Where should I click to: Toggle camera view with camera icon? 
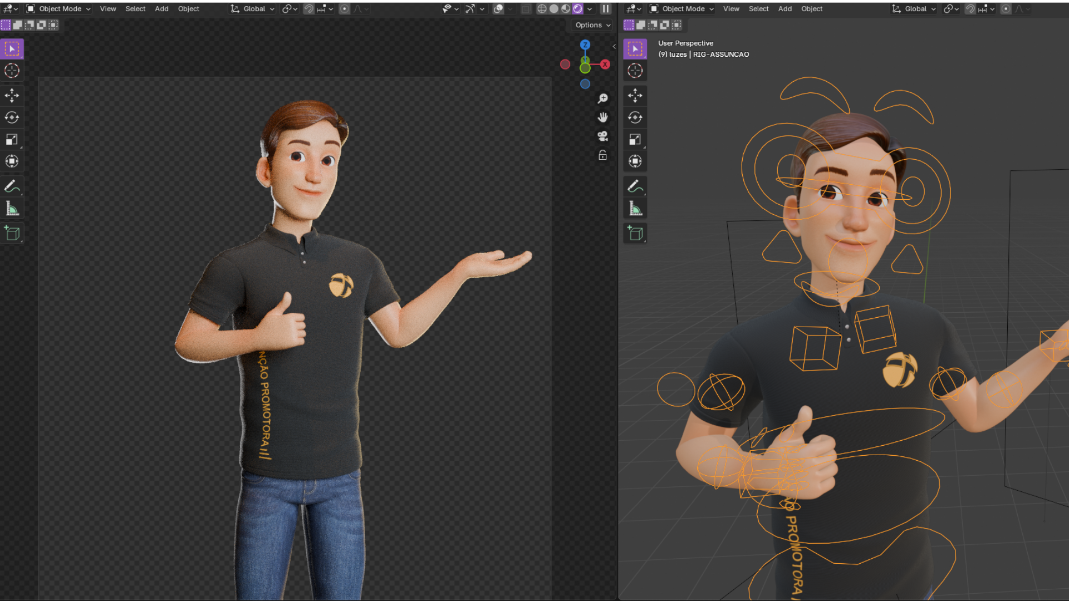[602, 136]
